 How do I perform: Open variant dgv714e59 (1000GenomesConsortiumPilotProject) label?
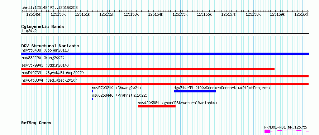click(x=222, y=88)
